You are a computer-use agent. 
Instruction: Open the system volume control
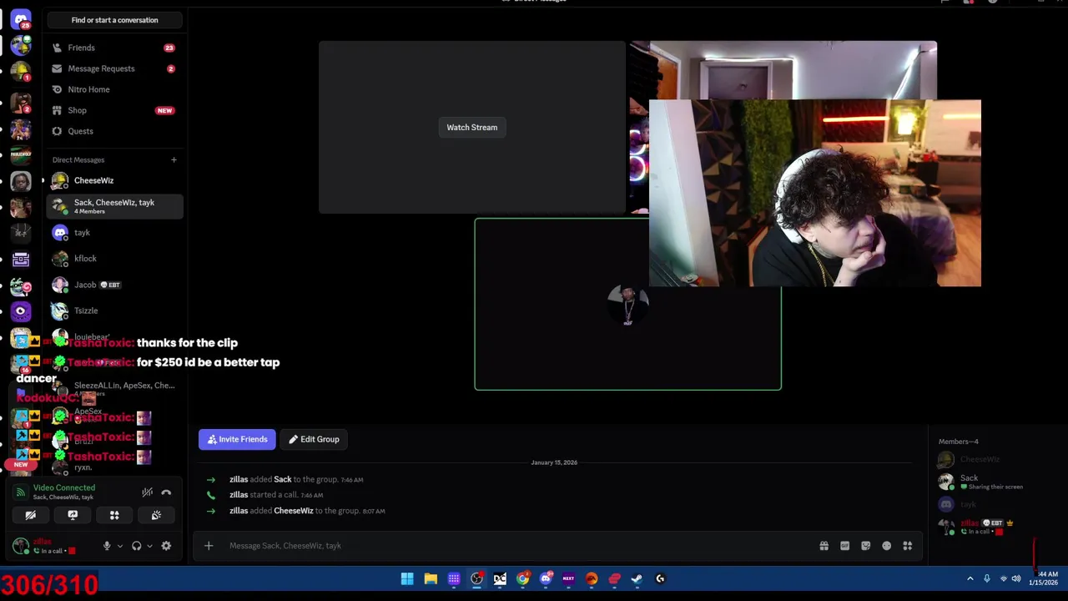pyautogui.click(x=1016, y=578)
